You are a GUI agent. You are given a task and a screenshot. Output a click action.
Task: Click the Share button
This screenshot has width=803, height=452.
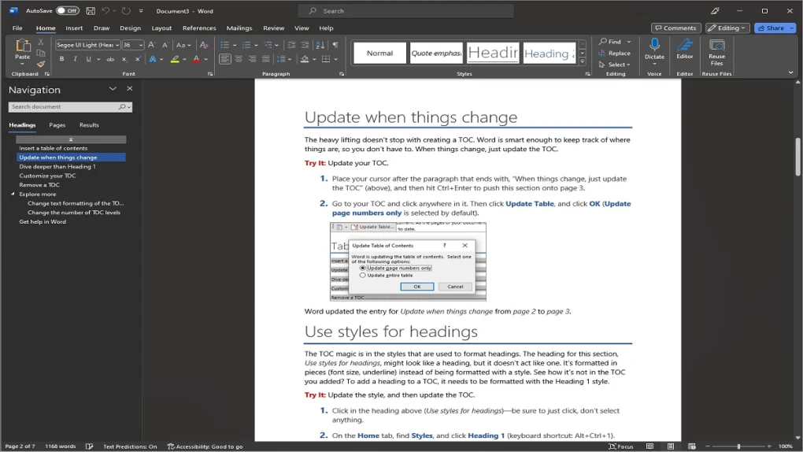tap(775, 28)
